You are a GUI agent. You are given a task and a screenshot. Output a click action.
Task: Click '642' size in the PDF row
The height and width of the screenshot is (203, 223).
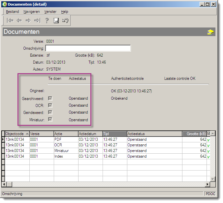point(203,139)
